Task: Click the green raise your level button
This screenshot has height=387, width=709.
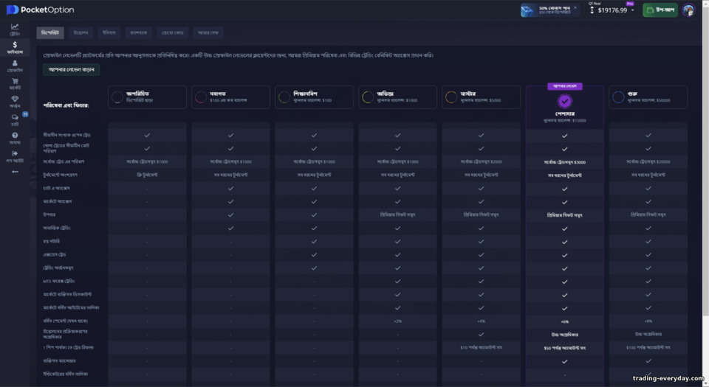Action: click(72, 69)
